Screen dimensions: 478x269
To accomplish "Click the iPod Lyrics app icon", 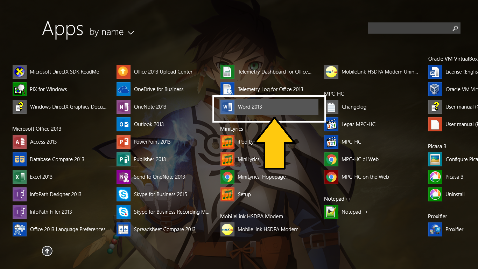I will coord(227,142).
